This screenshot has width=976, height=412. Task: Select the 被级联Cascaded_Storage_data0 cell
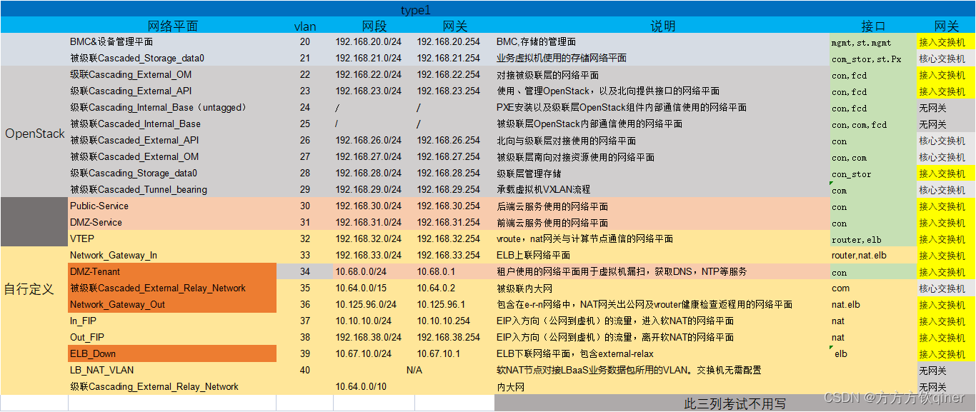point(173,59)
